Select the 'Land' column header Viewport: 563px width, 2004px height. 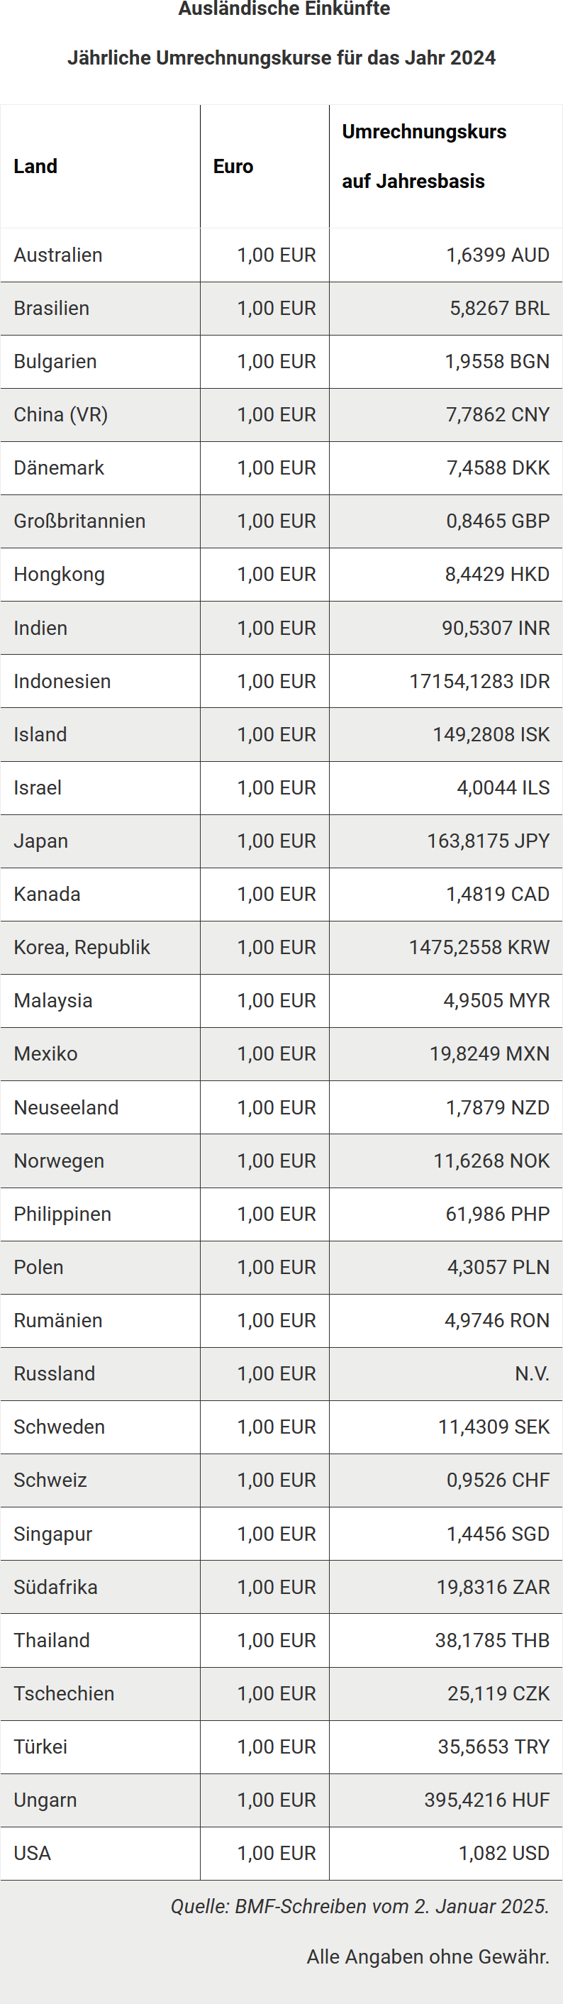coord(35,167)
